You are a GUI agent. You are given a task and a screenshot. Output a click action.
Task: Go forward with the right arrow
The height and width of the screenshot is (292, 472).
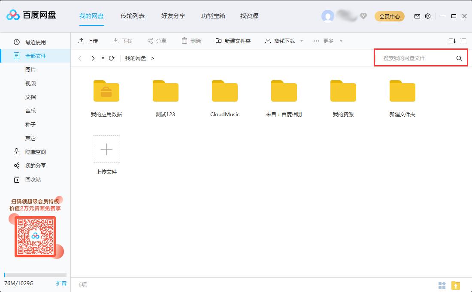coord(93,58)
